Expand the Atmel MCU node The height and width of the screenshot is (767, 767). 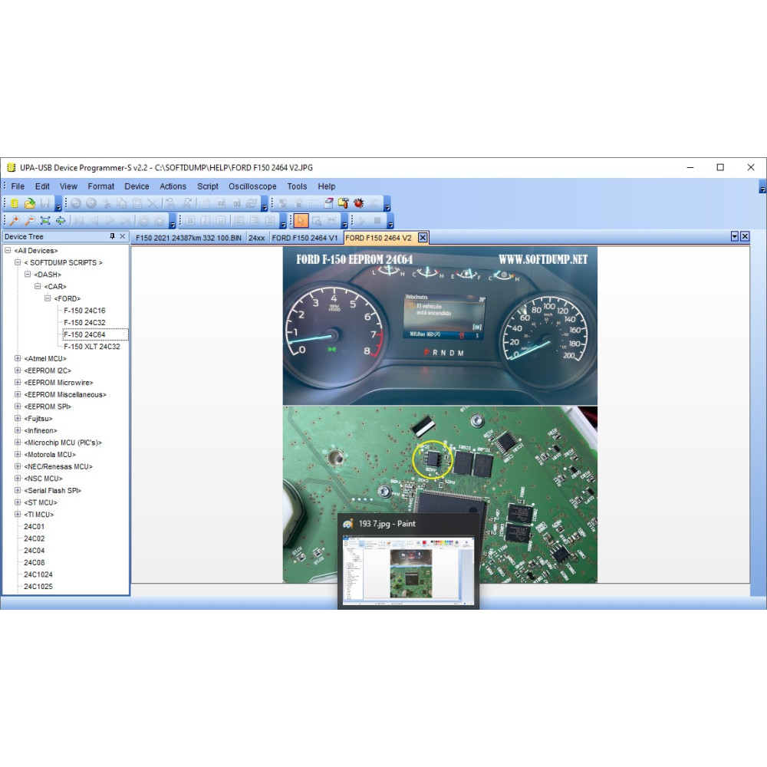pyautogui.click(x=18, y=358)
